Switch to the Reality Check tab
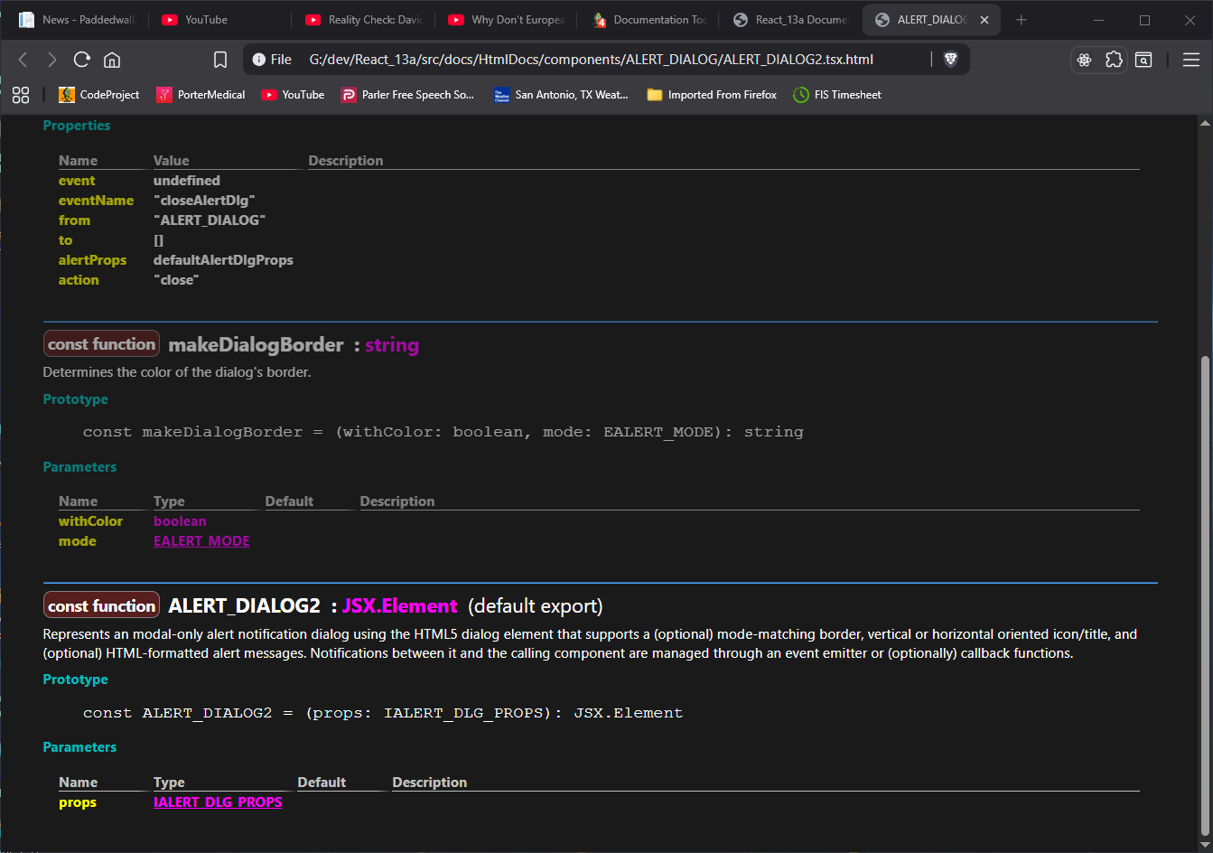Viewport: 1213px width, 853px height. 363,20
